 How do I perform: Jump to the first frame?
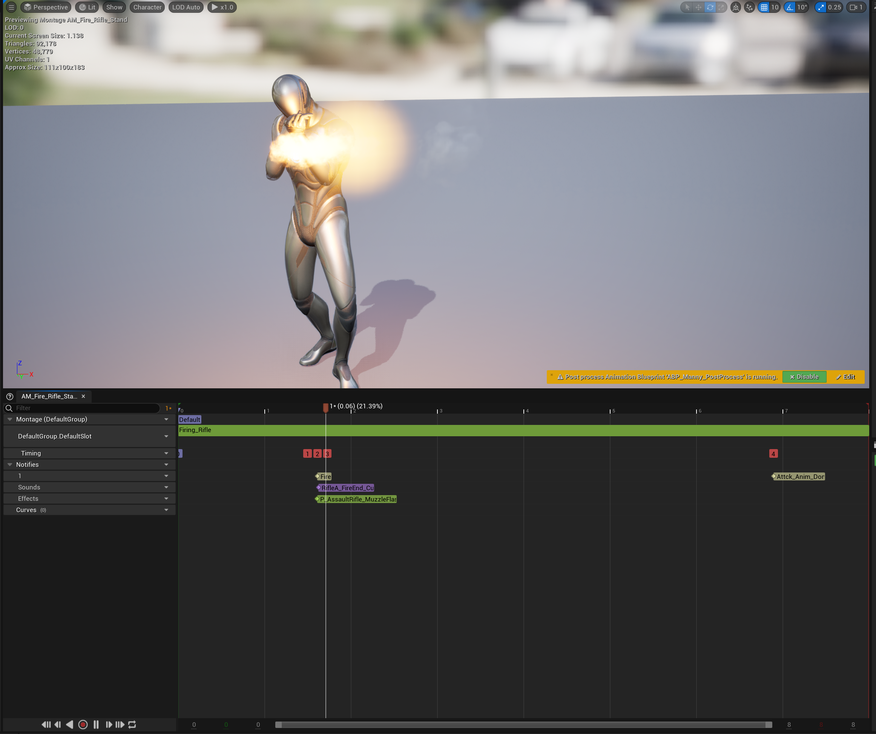(46, 725)
